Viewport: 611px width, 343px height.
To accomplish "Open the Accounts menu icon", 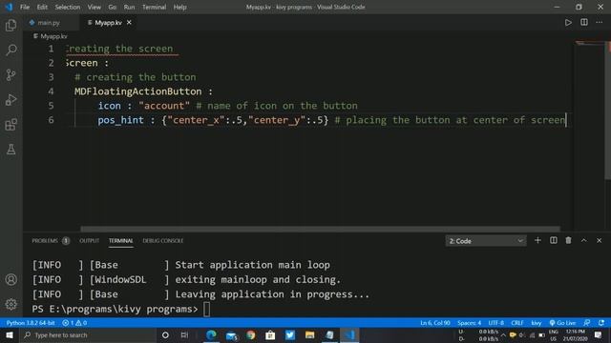I will [x=11, y=279].
